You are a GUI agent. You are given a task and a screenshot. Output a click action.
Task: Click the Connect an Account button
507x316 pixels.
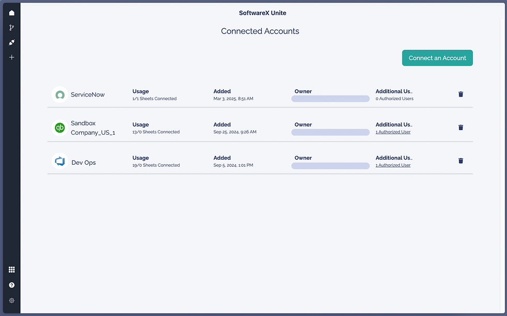click(437, 58)
